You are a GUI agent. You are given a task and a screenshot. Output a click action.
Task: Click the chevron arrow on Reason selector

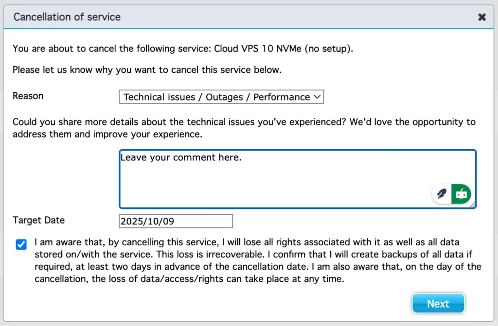[317, 97]
